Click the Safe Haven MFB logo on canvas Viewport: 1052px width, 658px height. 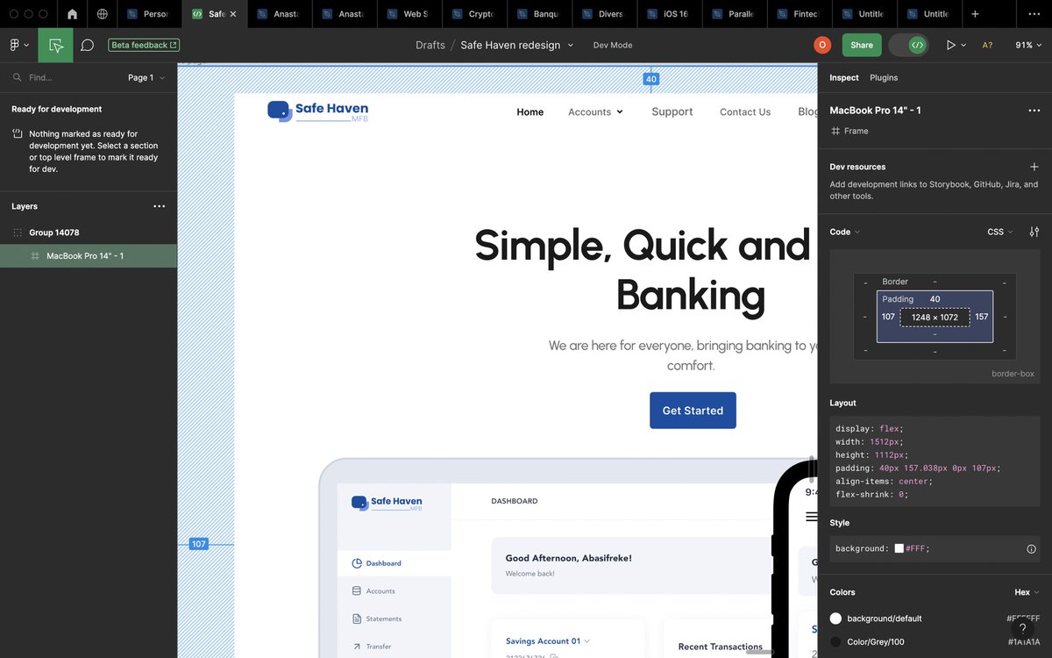pyautogui.click(x=318, y=111)
